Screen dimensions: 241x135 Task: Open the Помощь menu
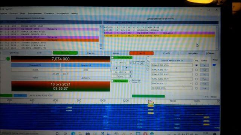75,13
